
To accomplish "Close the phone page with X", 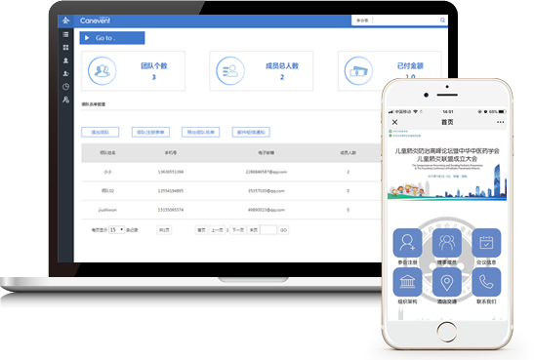I will point(394,122).
